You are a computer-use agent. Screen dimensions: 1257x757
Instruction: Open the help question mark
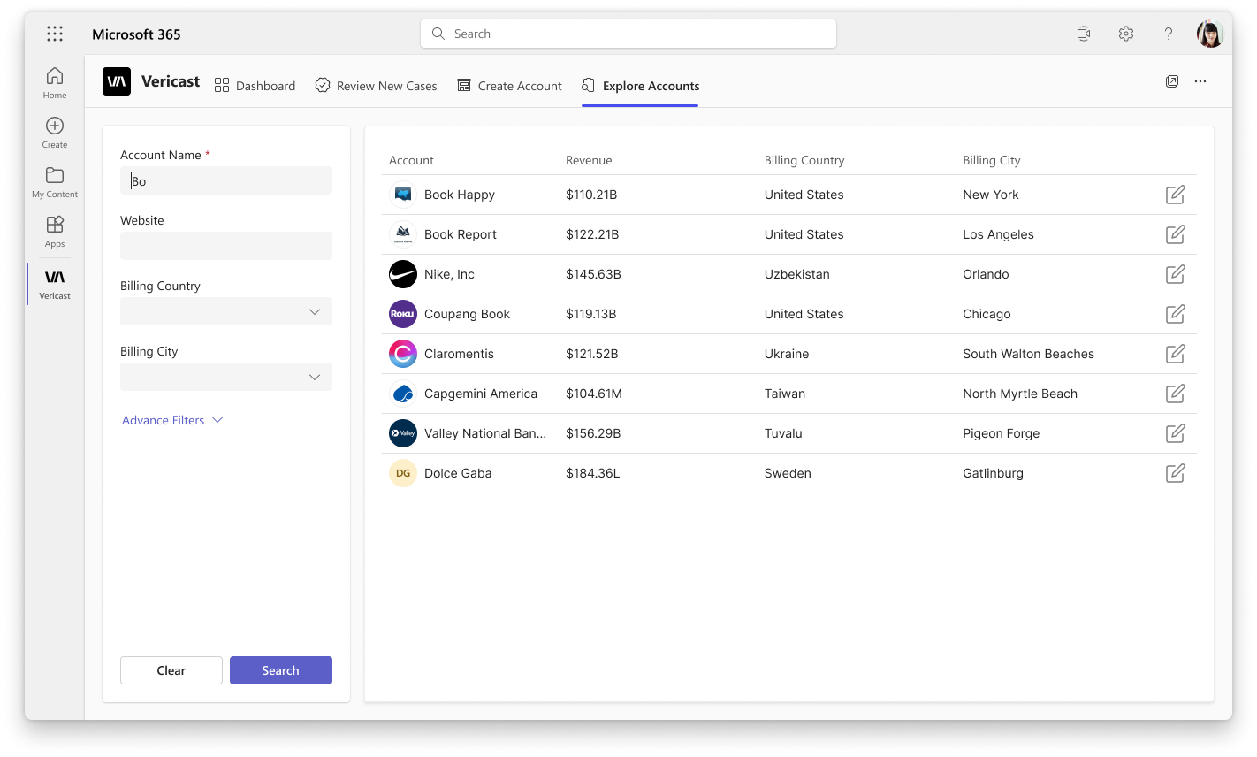[1169, 34]
